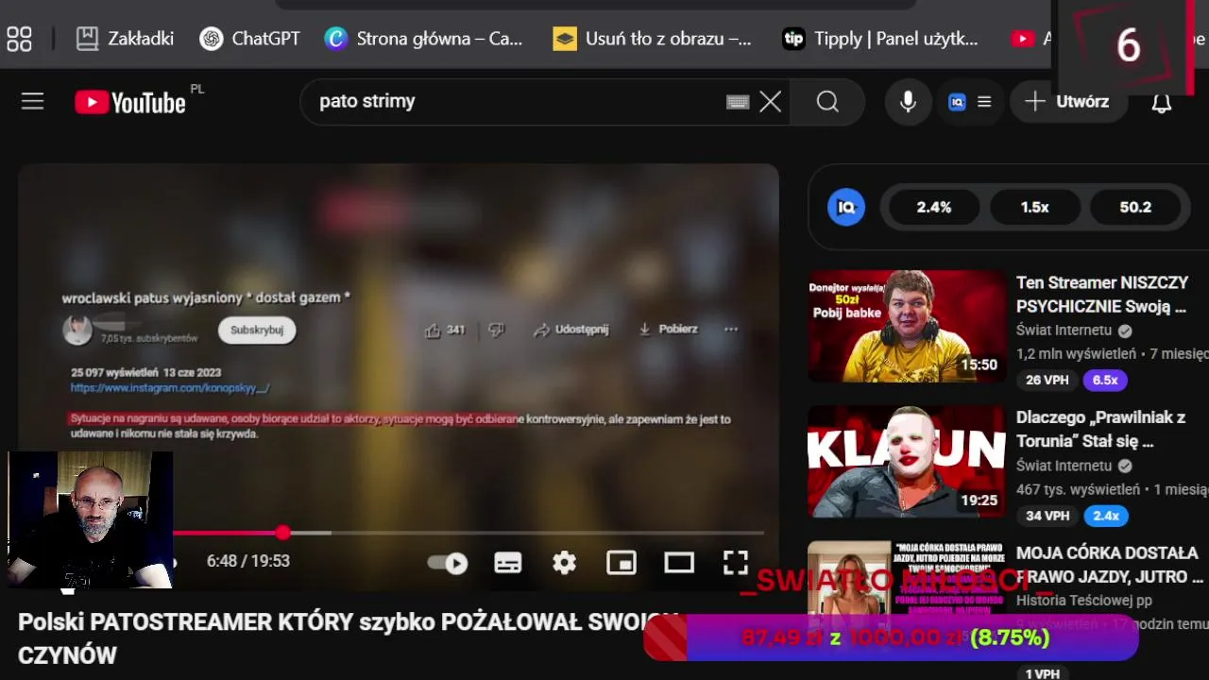This screenshot has height=680, width=1209.
Task: Go to YouTube home via logo
Action: click(130, 102)
